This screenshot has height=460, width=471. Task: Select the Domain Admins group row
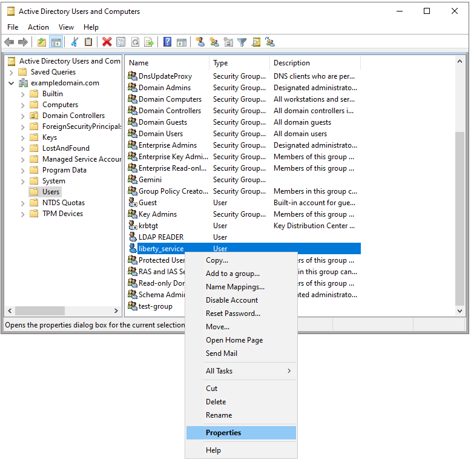164,88
